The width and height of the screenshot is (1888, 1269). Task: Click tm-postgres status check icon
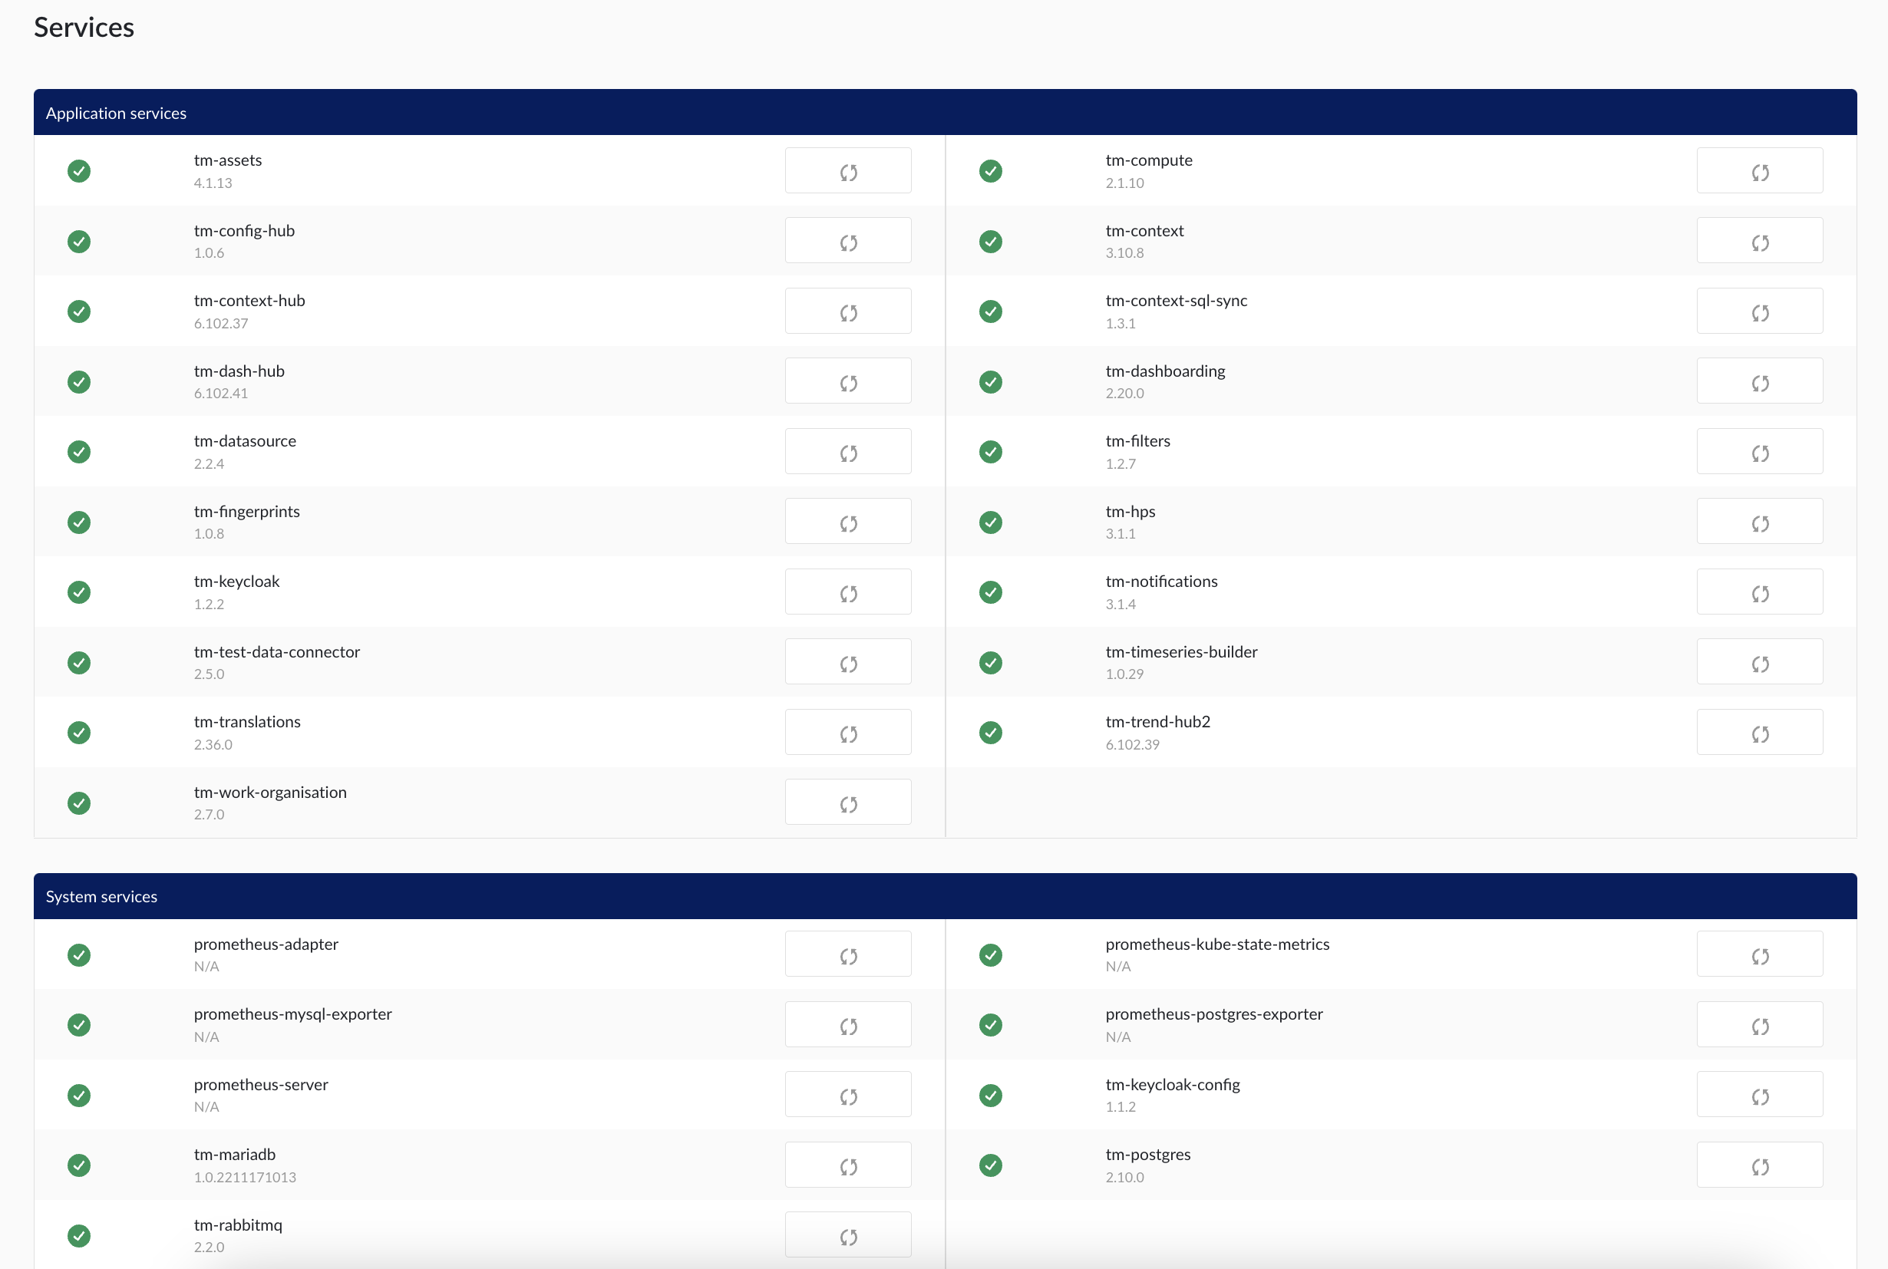click(x=990, y=1165)
